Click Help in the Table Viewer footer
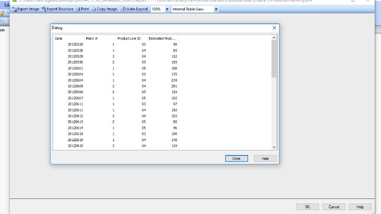The height and width of the screenshot is (214, 381). [360, 207]
